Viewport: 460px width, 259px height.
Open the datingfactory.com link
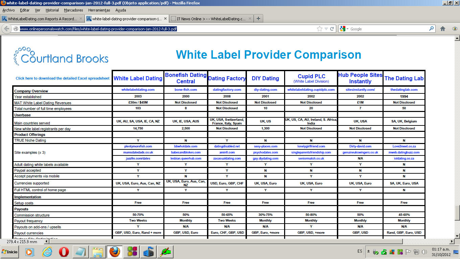tap(227, 90)
